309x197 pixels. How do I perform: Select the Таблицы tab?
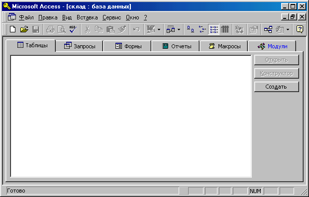tap(31, 45)
